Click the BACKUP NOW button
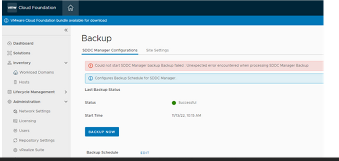339x161 pixels. pos(102,132)
